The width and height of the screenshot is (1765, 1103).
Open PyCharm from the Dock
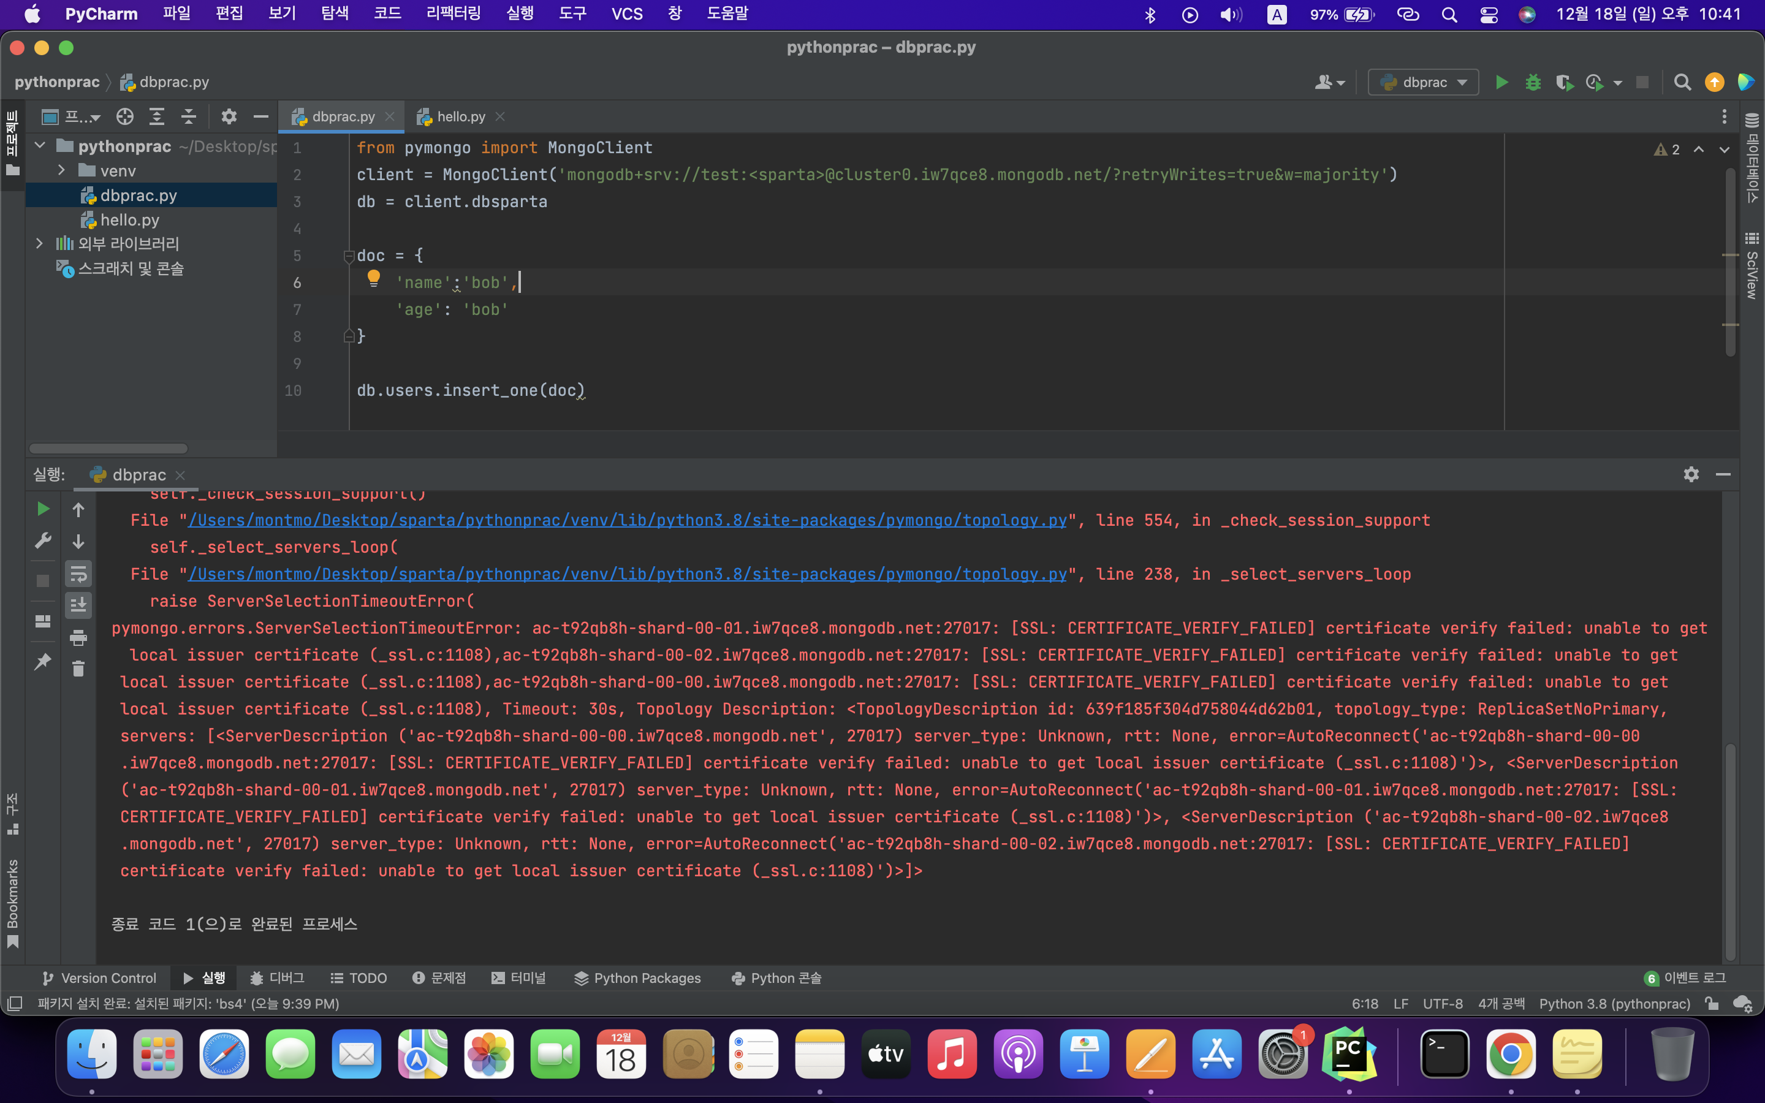(1348, 1053)
